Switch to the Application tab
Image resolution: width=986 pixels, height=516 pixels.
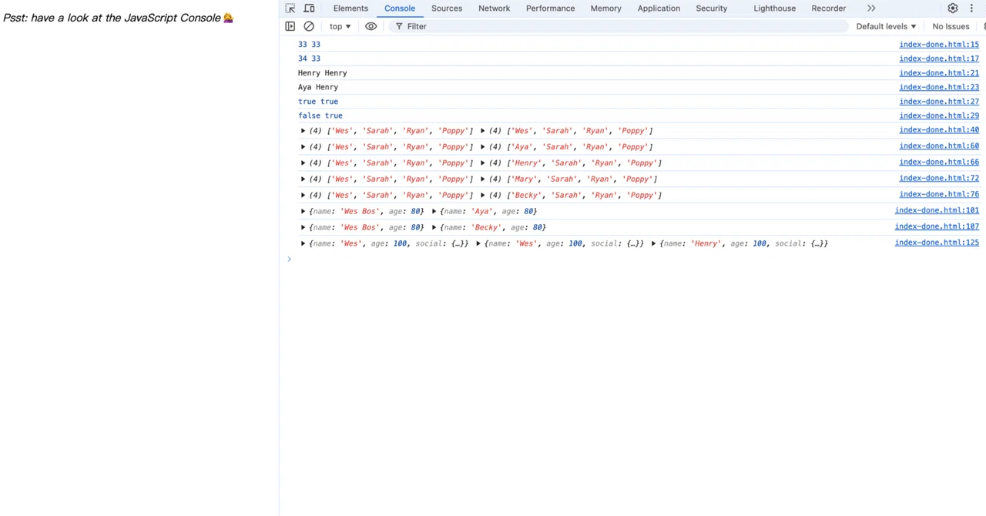tap(659, 8)
